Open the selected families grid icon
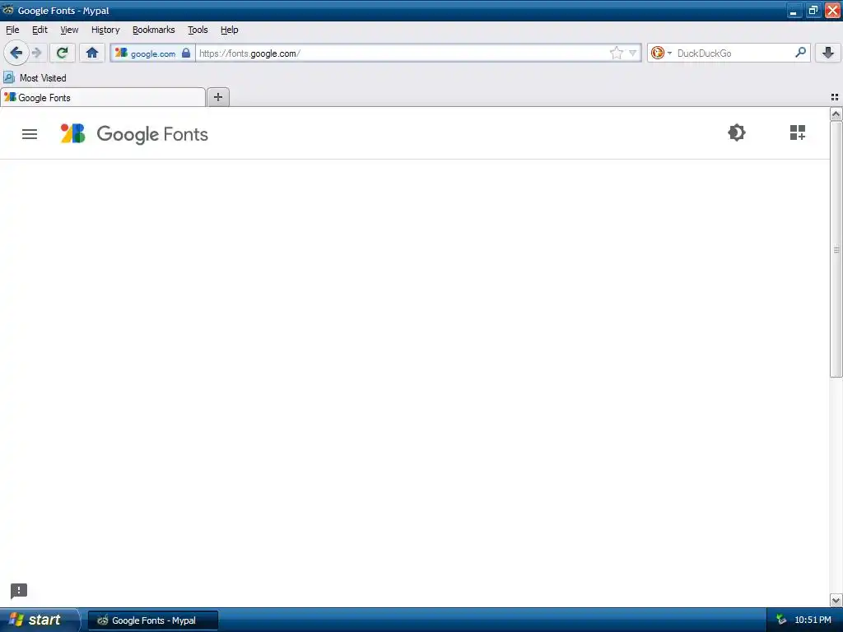This screenshot has height=632, width=843. pyautogui.click(x=797, y=132)
